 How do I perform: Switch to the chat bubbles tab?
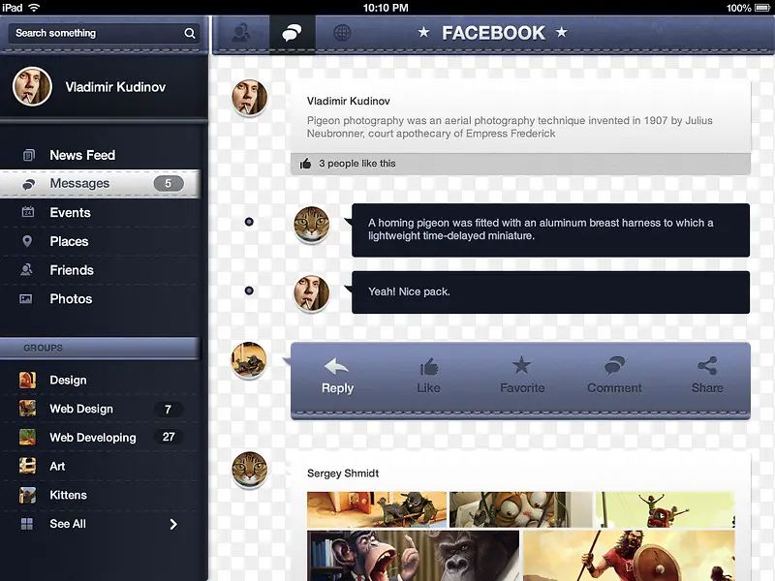pyautogui.click(x=291, y=33)
